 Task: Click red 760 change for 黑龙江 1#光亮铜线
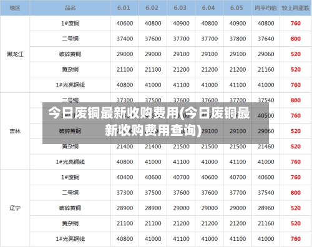point(296,85)
